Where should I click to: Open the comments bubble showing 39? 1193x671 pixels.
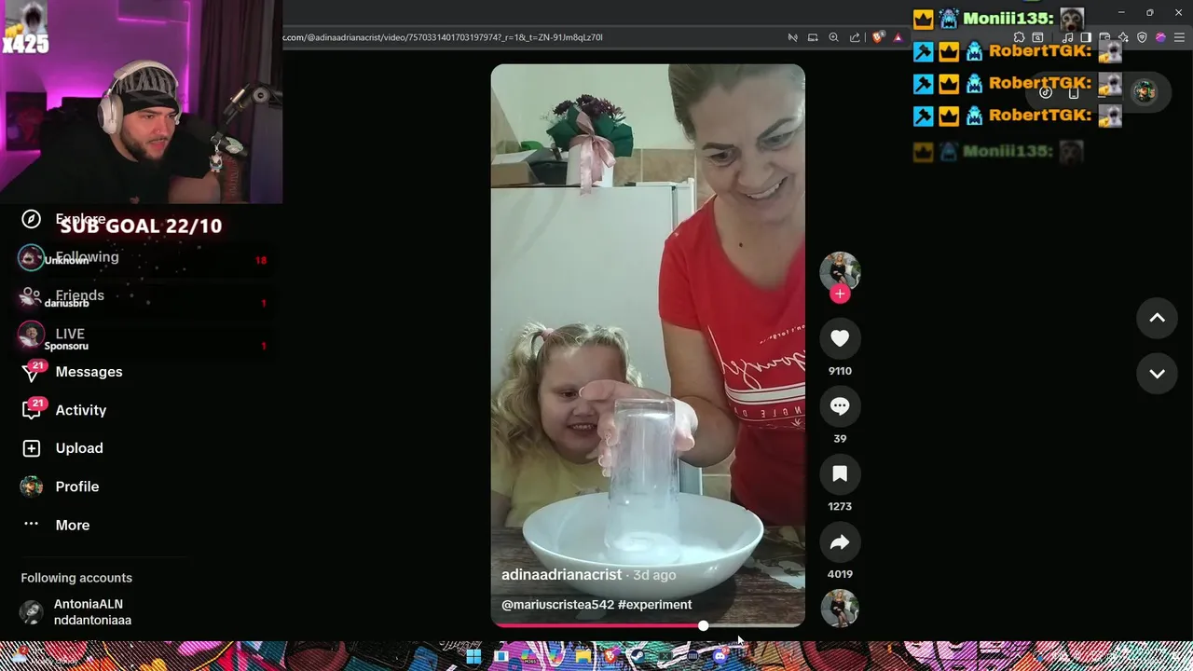(840, 406)
